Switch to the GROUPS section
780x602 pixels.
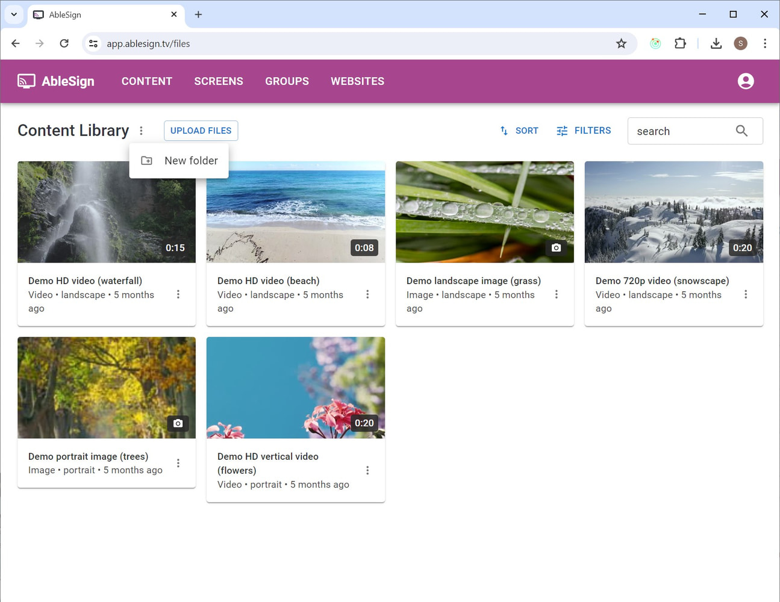click(x=287, y=81)
